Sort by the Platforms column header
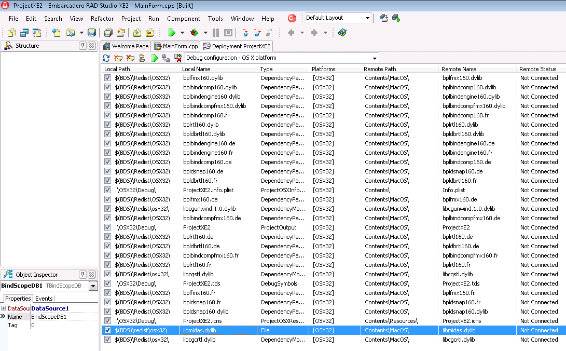Screen dimensions: 566x351 tap(335, 69)
